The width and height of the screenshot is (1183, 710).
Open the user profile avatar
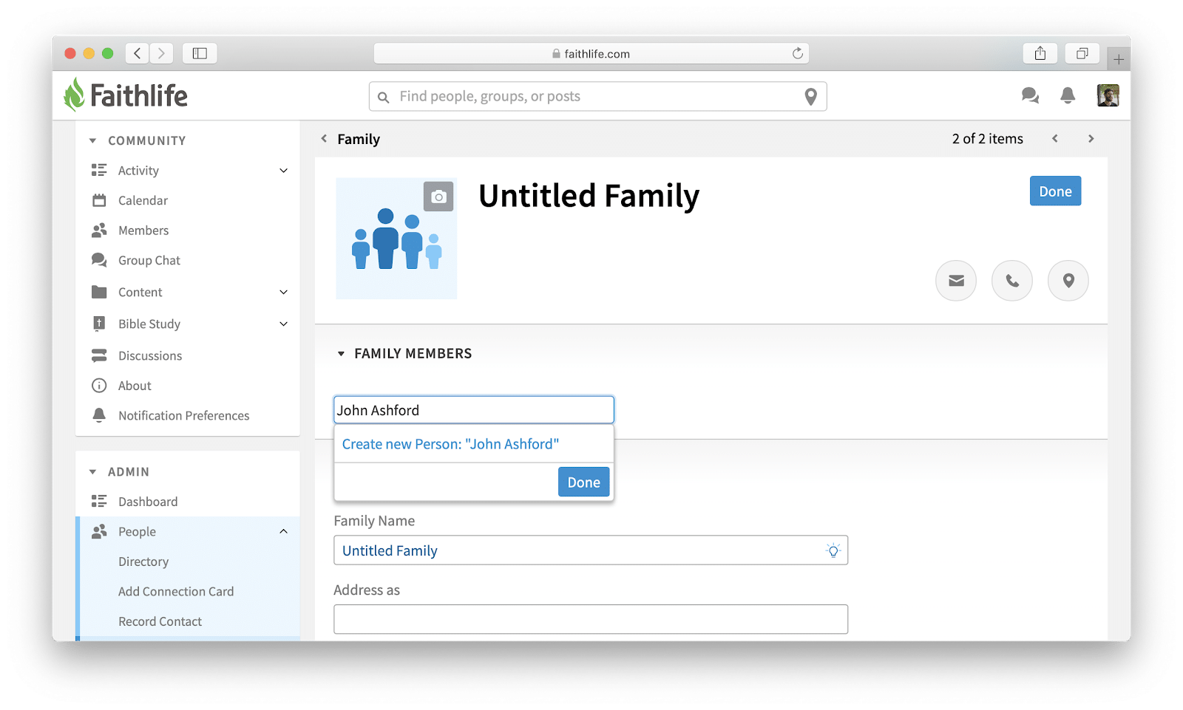1108,95
